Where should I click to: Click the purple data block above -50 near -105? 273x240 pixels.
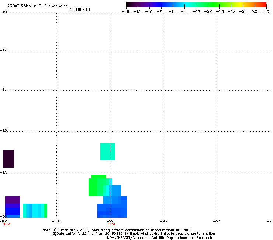[13, 200]
